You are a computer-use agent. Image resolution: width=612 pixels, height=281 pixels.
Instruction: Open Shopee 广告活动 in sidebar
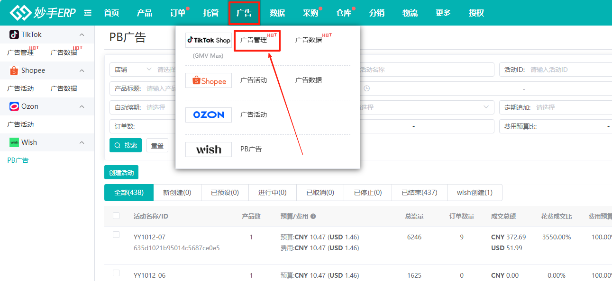(20, 88)
